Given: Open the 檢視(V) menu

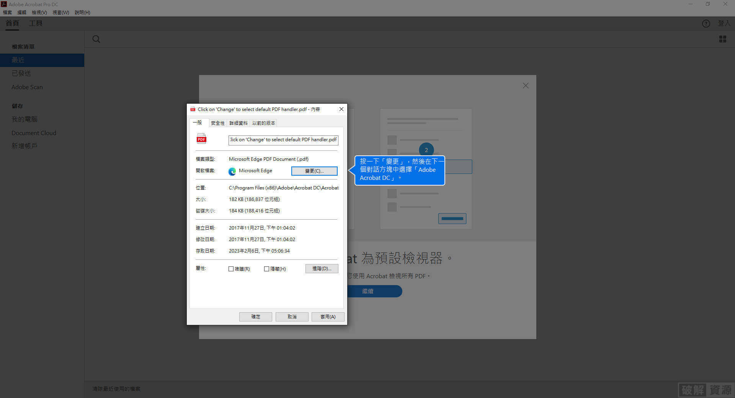Looking at the screenshot, I should [x=39, y=12].
